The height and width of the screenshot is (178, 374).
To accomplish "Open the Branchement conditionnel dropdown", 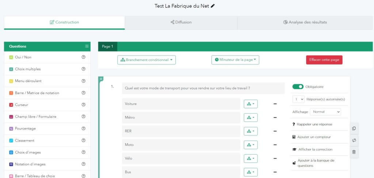I will pos(146,60).
